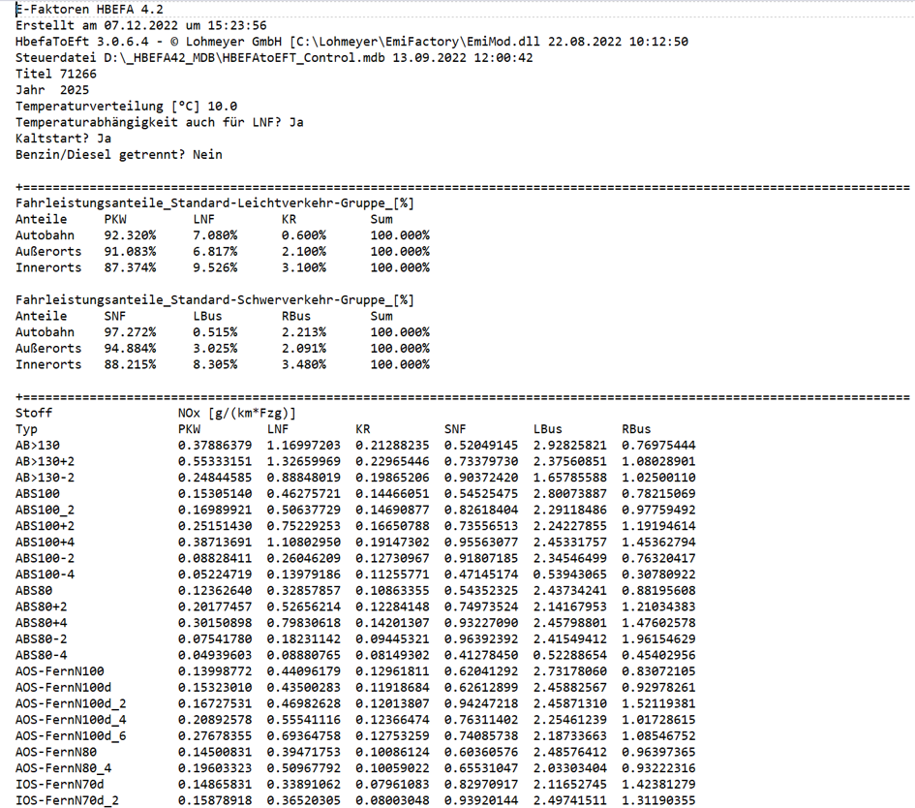Screen dimensions: 915x808
Task: Click the 'Titel 71266' line
Action: pos(56,75)
